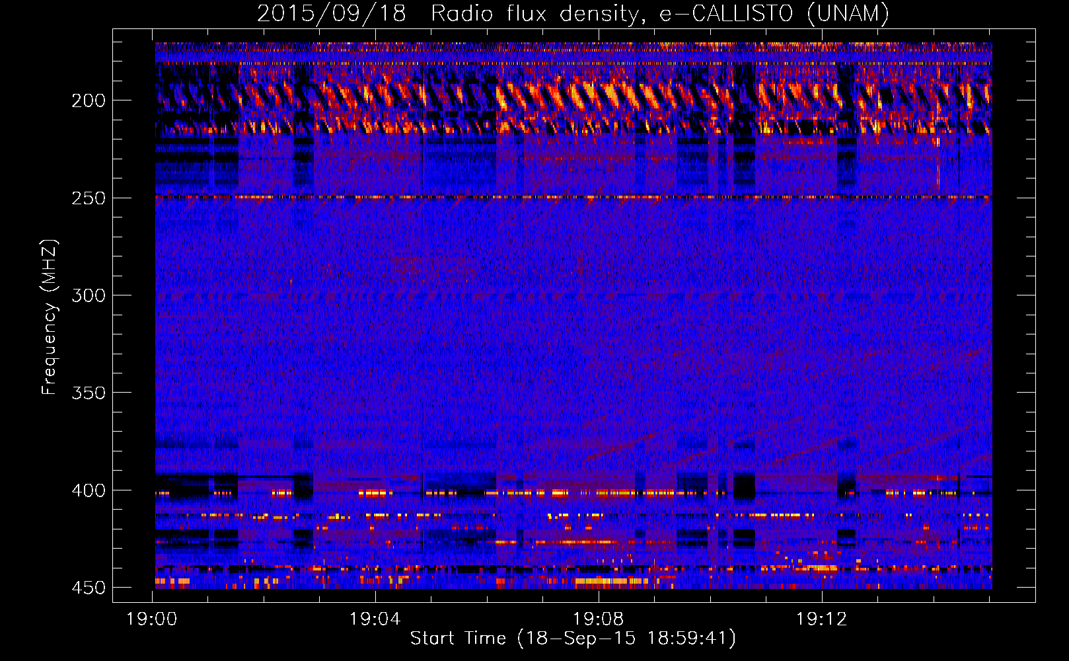Click the 19:12 time tick label
This screenshot has height=661, width=1069.
(822, 619)
